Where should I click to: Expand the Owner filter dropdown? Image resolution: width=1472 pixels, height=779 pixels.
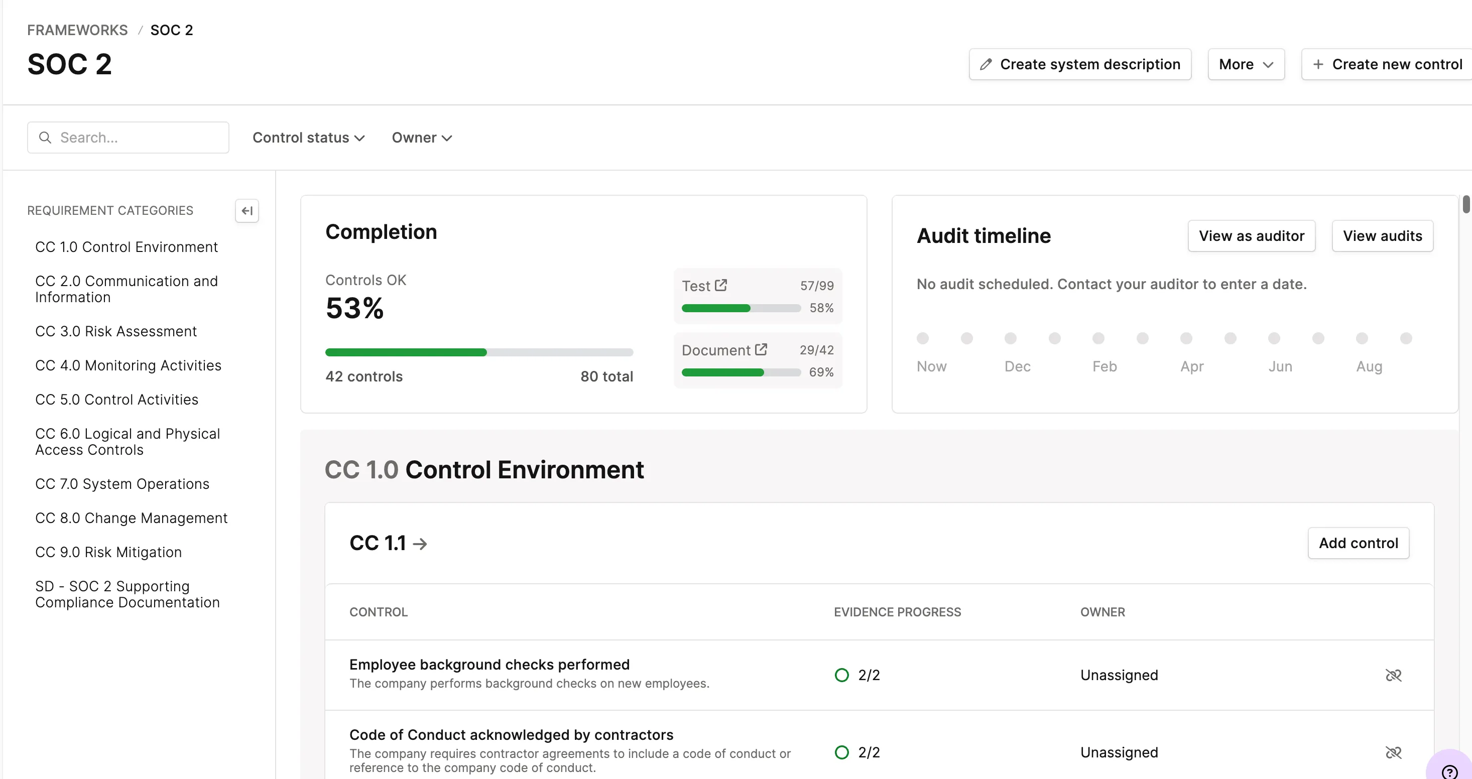(422, 138)
